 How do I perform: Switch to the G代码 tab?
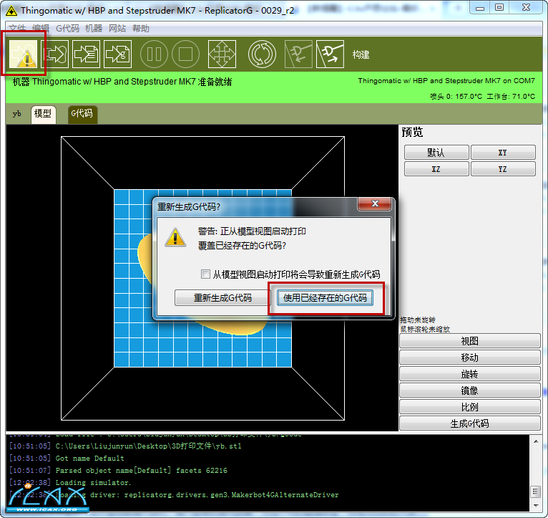click(x=82, y=114)
